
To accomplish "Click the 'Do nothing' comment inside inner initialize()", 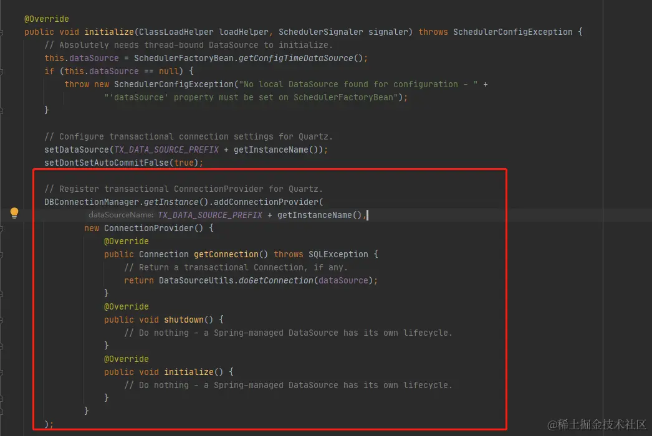I will click(288, 386).
